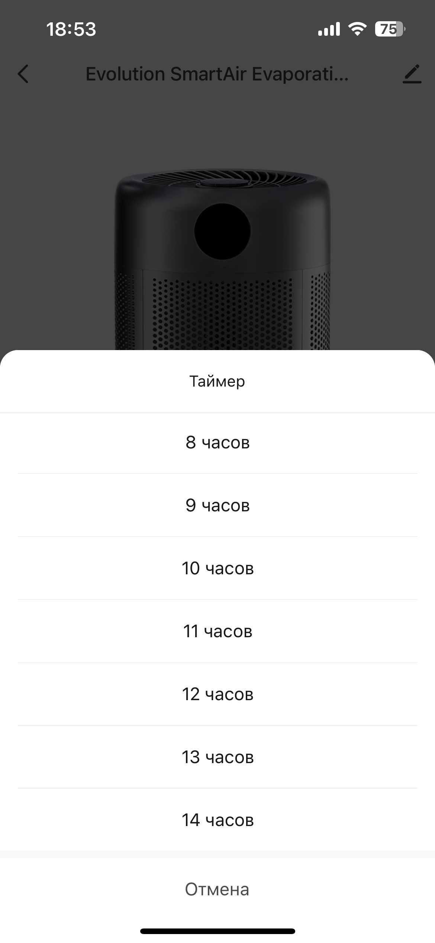Tap the Evolution SmartAir device title
The width and height of the screenshot is (435, 943).
coord(217,74)
